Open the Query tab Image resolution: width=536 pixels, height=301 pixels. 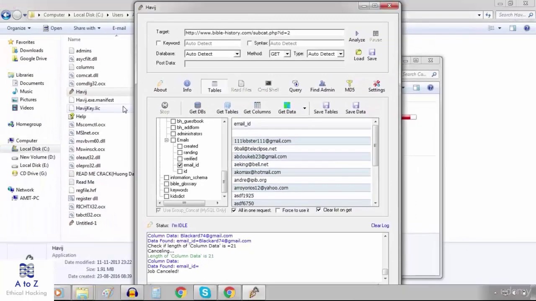pos(295,86)
